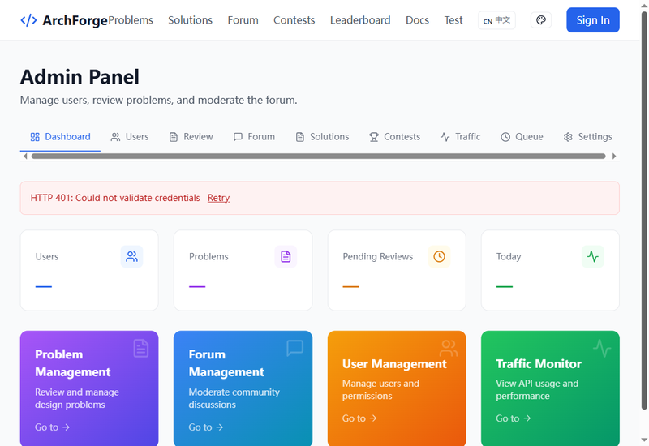Switch to the Traffic admin tab

[x=460, y=137]
